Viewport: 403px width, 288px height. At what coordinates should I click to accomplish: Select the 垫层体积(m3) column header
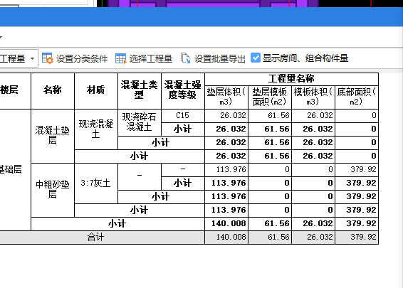pyautogui.click(x=226, y=97)
